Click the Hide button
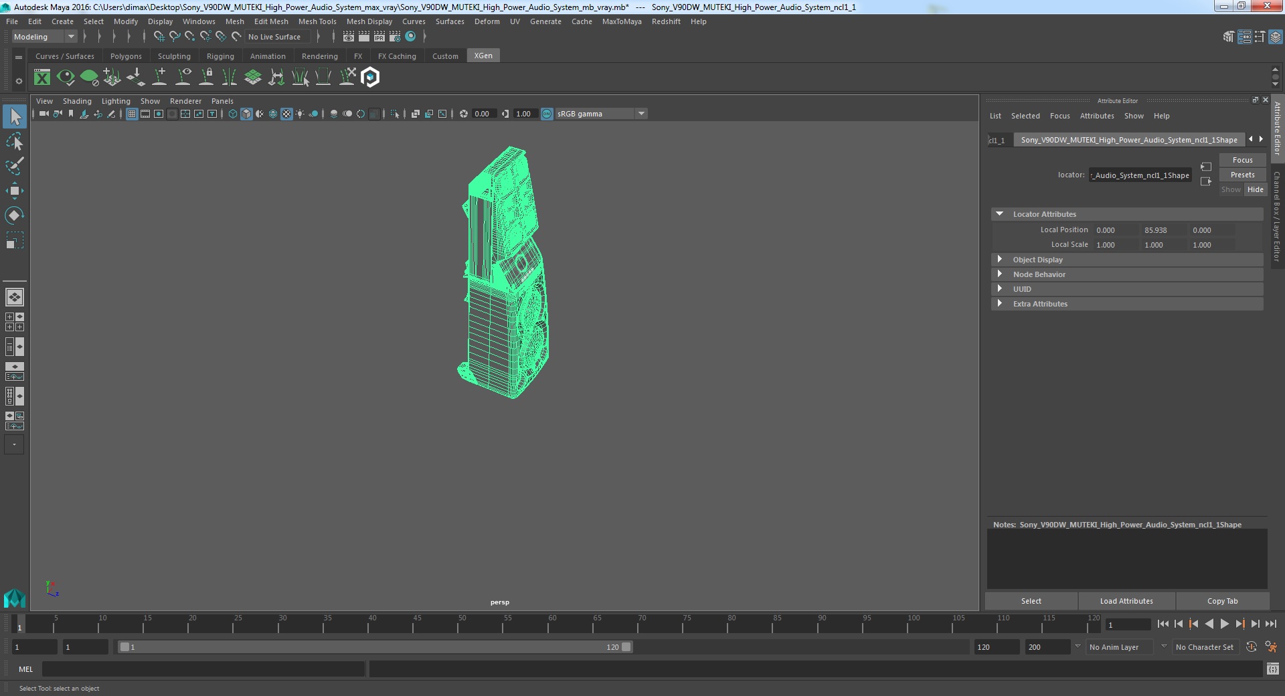 [1255, 189]
